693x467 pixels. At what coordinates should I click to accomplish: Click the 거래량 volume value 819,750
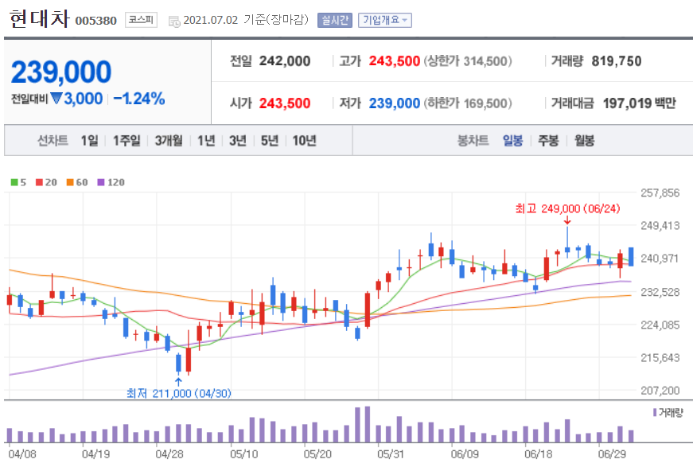click(617, 61)
